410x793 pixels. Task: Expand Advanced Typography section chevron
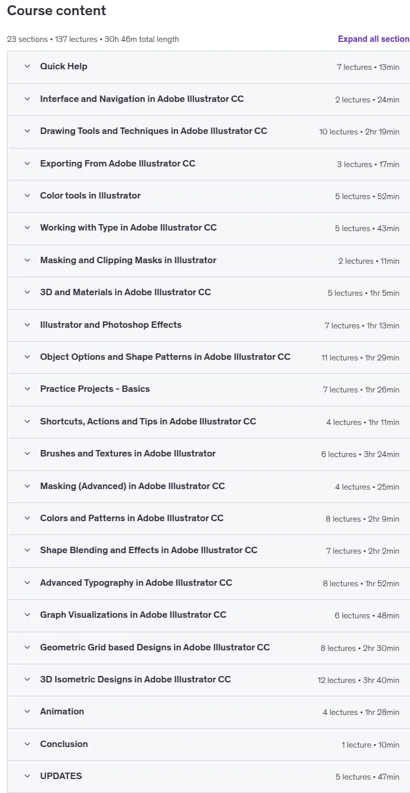click(x=27, y=583)
